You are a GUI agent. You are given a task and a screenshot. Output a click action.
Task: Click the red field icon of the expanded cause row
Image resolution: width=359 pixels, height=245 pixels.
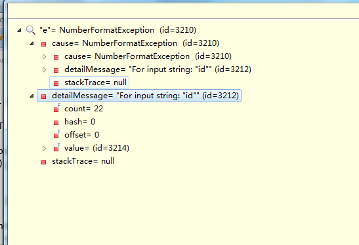click(x=43, y=44)
